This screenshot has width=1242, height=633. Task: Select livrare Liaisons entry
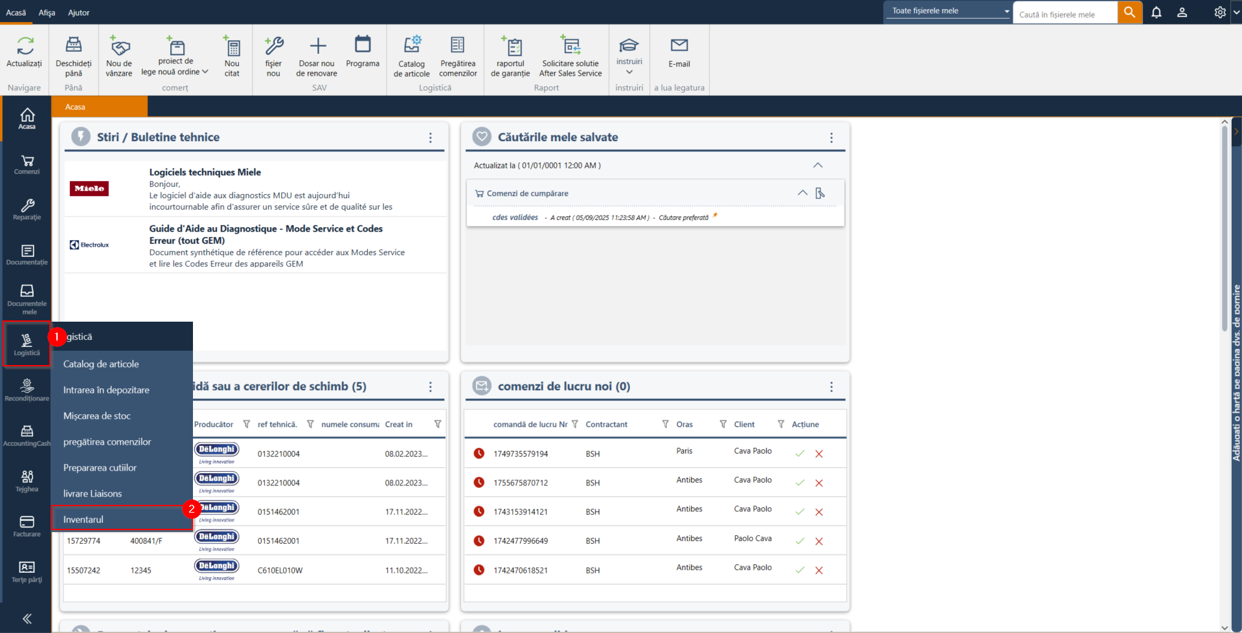click(122, 494)
